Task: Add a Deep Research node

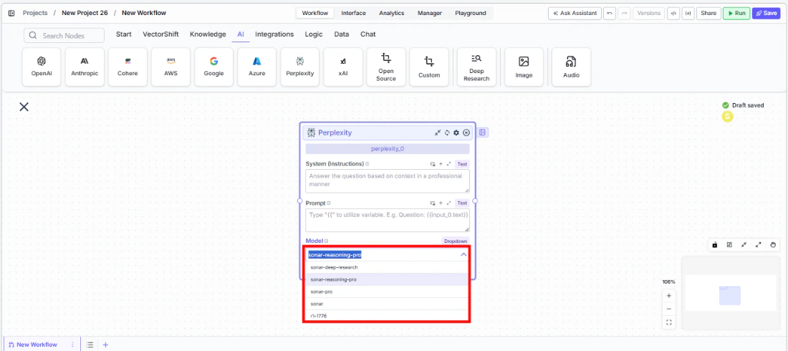Action: [476, 67]
